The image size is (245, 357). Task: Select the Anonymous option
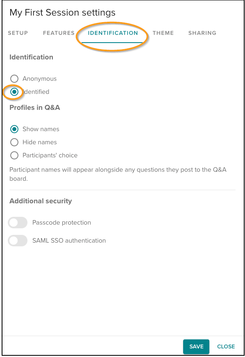14,78
